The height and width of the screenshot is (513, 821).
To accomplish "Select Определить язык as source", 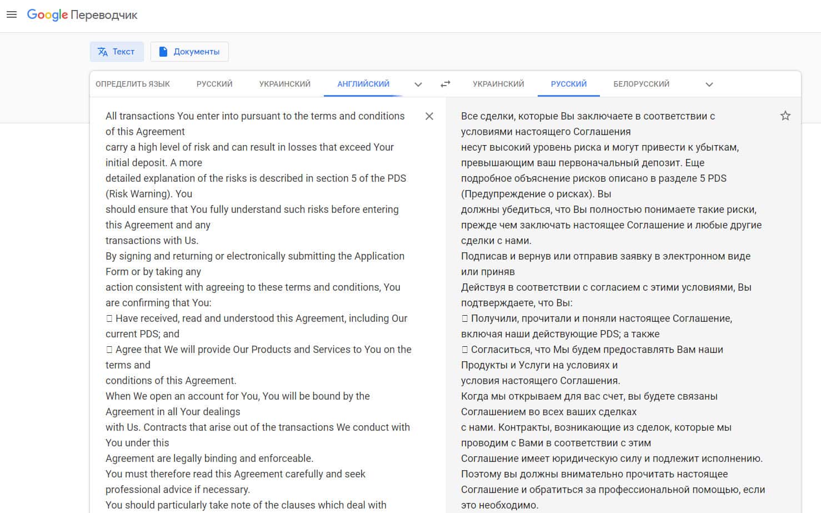I will 133,84.
